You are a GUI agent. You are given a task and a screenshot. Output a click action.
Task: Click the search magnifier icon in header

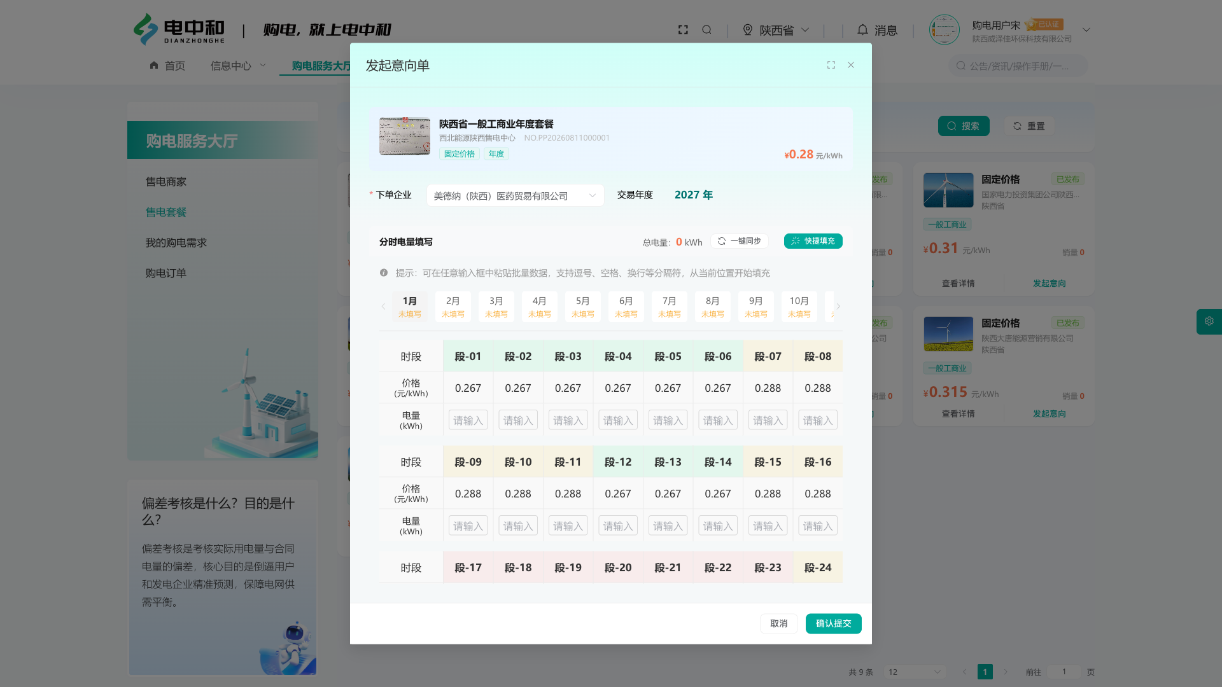coord(706,30)
